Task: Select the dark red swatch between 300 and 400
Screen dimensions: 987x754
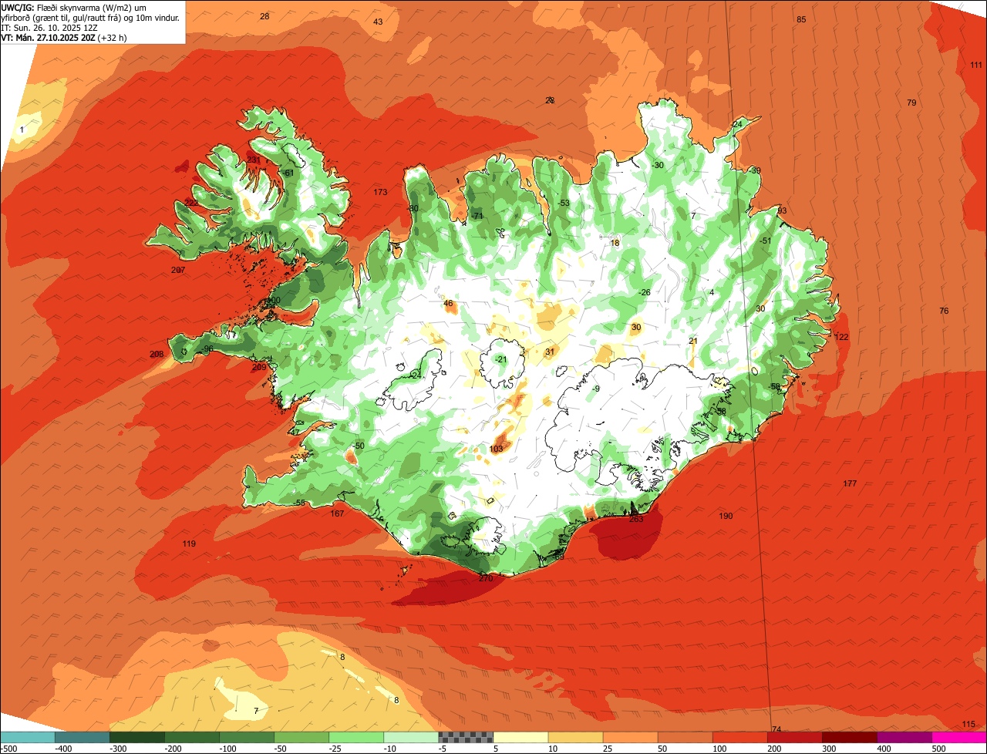Action: pos(848,737)
